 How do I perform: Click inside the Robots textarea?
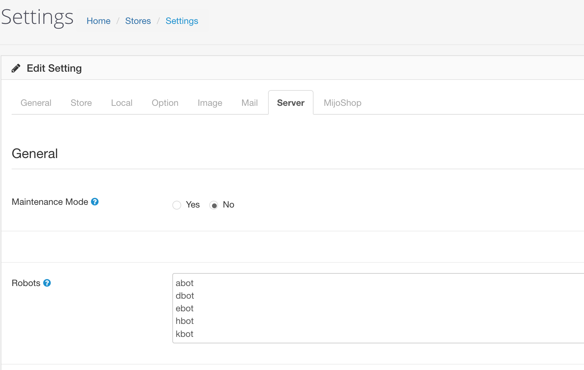click(x=378, y=308)
